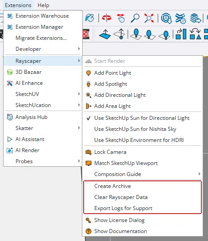The width and height of the screenshot is (208, 241).
Task: Click the red X cancel toolbar icon
Action: tap(86, 34)
